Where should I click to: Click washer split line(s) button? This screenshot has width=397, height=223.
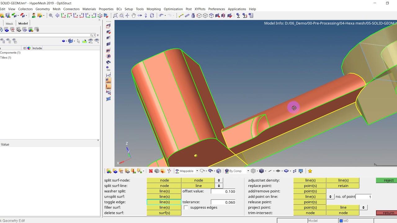pyautogui.click(x=164, y=191)
